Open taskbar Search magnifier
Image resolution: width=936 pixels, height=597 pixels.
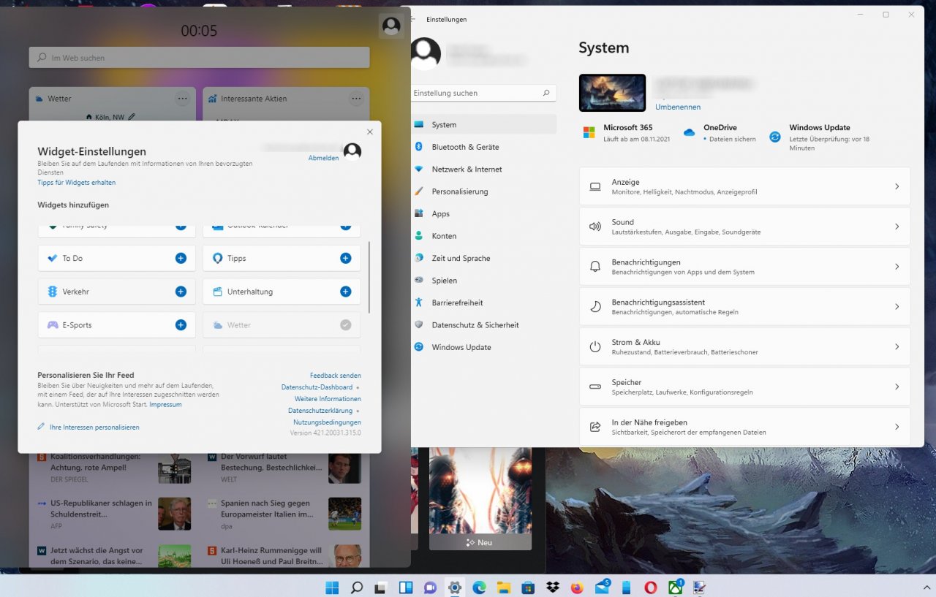(x=357, y=587)
